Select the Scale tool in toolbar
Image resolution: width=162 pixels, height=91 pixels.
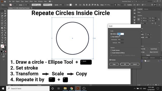5,26
